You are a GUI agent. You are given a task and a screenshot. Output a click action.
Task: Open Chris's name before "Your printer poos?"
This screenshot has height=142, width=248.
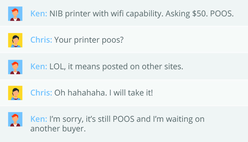pyautogui.click(x=41, y=40)
